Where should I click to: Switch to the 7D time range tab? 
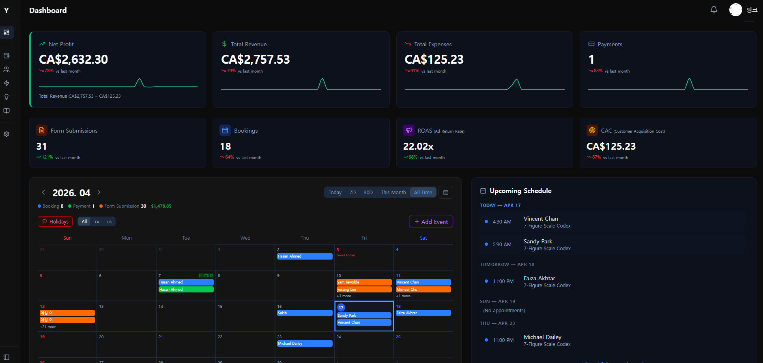352,192
